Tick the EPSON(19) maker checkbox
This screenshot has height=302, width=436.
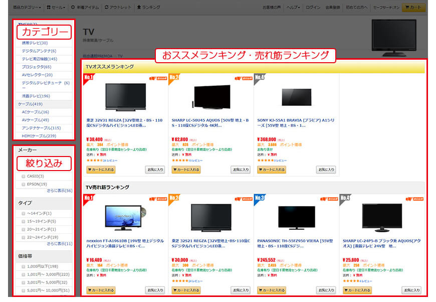tap(24, 184)
